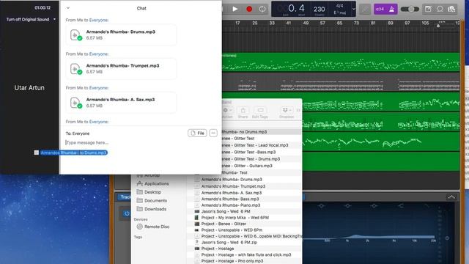The height and width of the screenshot is (264, 469).
Task: Click Everyone link above the Drums.mp3 message
Action: tap(99, 20)
